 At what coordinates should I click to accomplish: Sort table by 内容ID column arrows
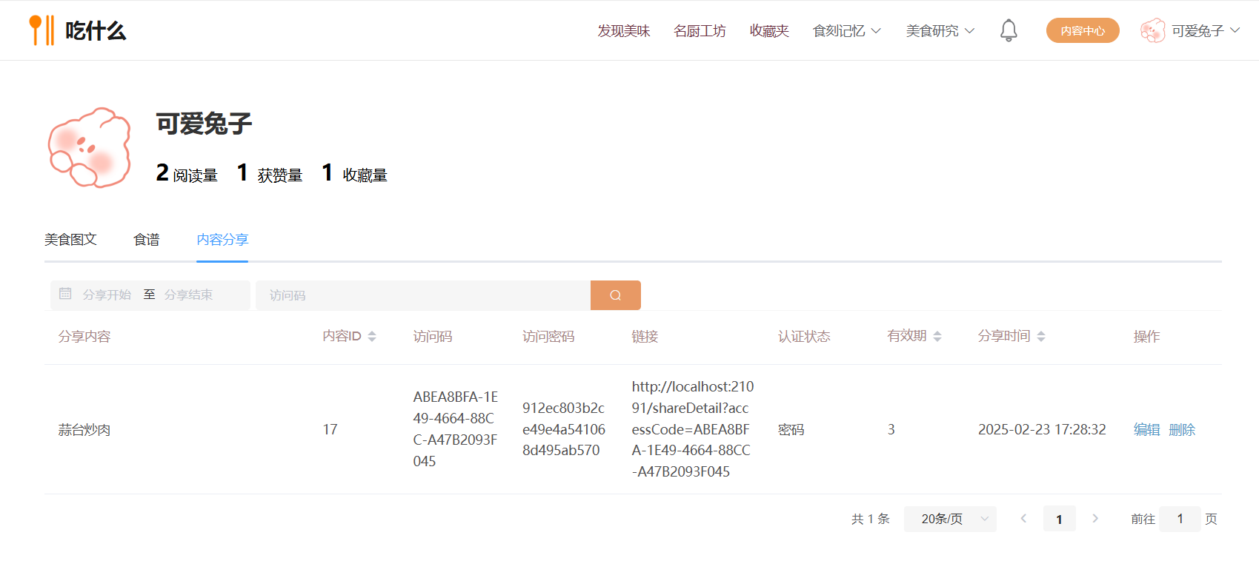[x=372, y=336]
